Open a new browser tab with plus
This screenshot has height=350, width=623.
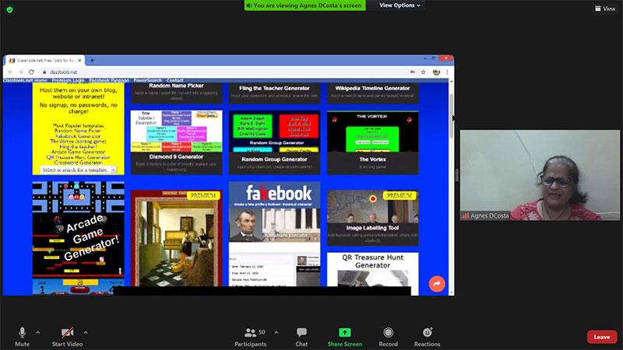[x=92, y=61]
